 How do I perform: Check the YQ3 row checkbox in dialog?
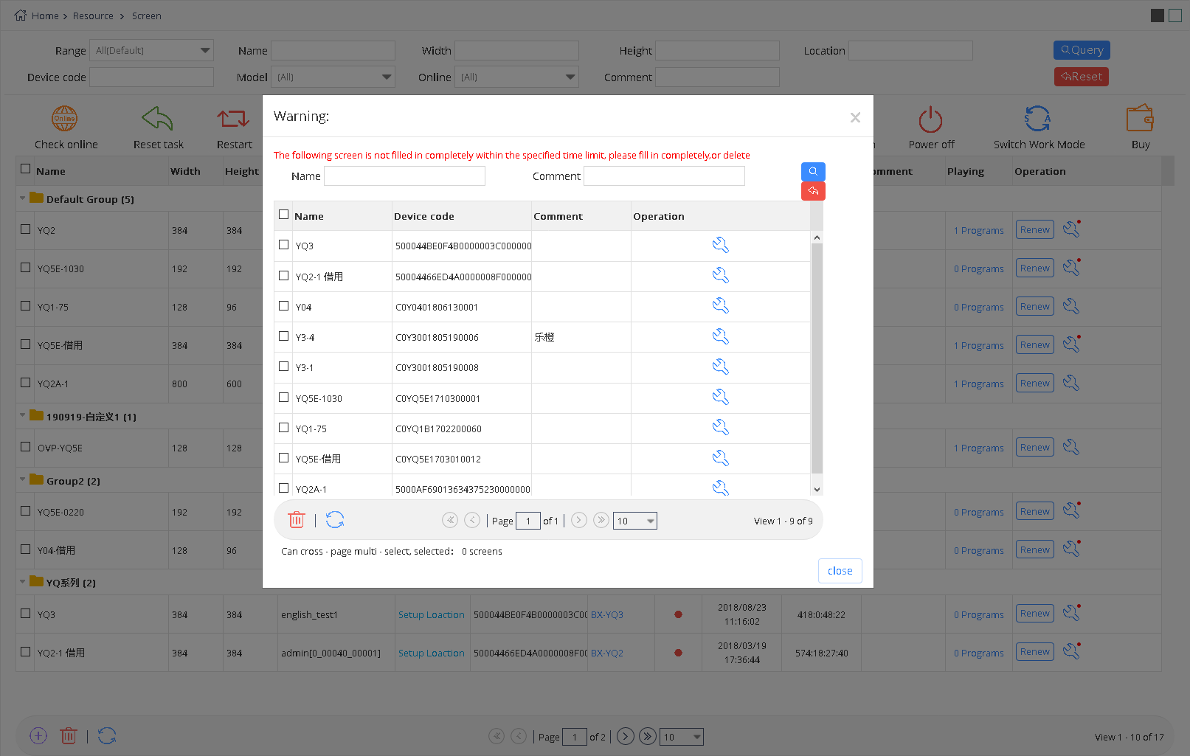pos(283,245)
